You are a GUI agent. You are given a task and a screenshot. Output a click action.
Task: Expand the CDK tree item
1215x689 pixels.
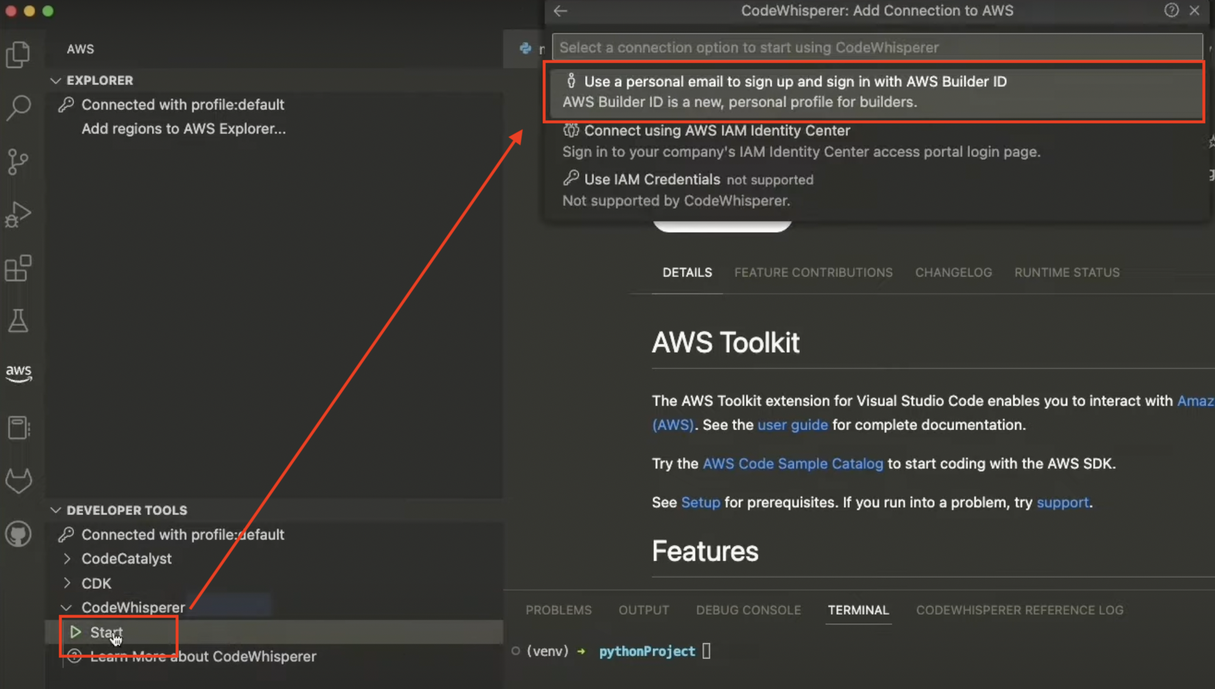click(67, 583)
